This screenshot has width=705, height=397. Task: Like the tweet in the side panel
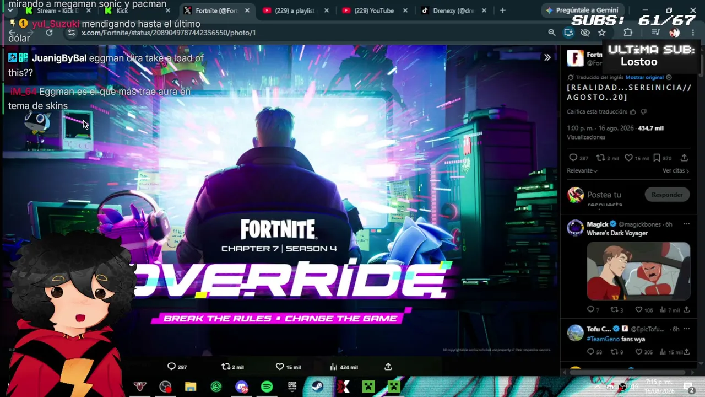click(628, 158)
